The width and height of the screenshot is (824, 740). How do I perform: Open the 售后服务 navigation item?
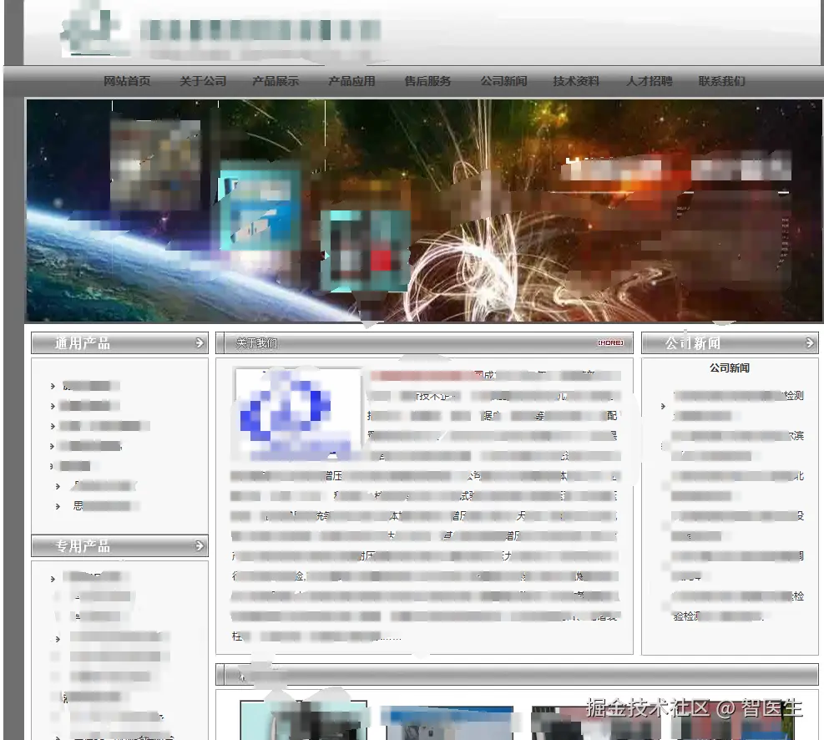427,81
